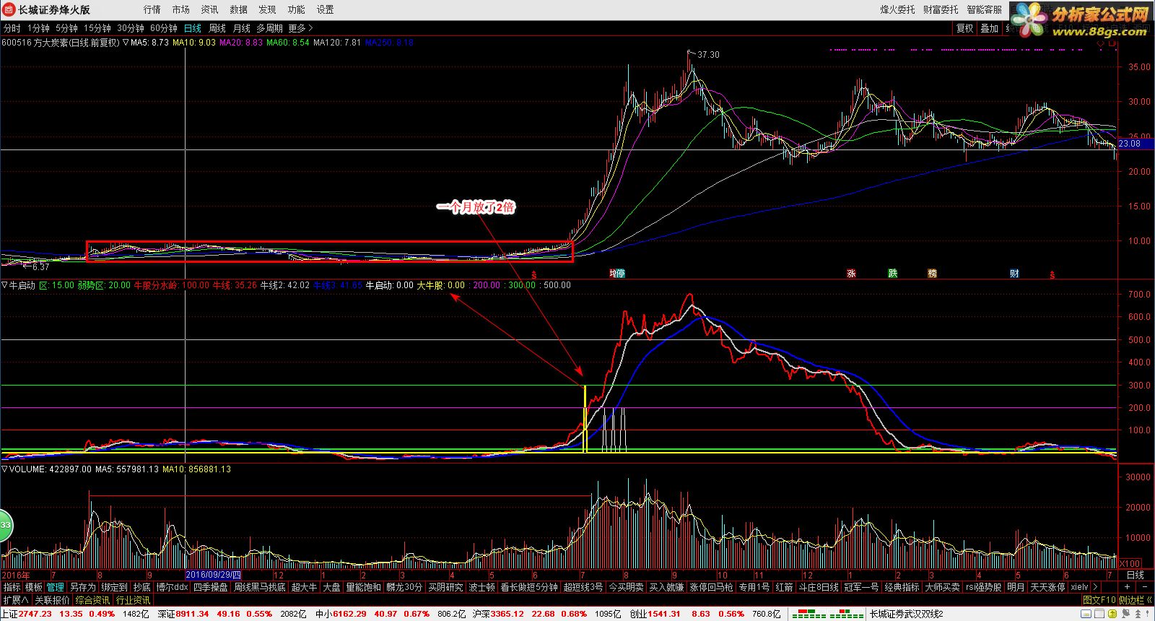Open the 综合资讯 panel tab
The height and width of the screenshot is (621, 1155).
pos(93,600)
